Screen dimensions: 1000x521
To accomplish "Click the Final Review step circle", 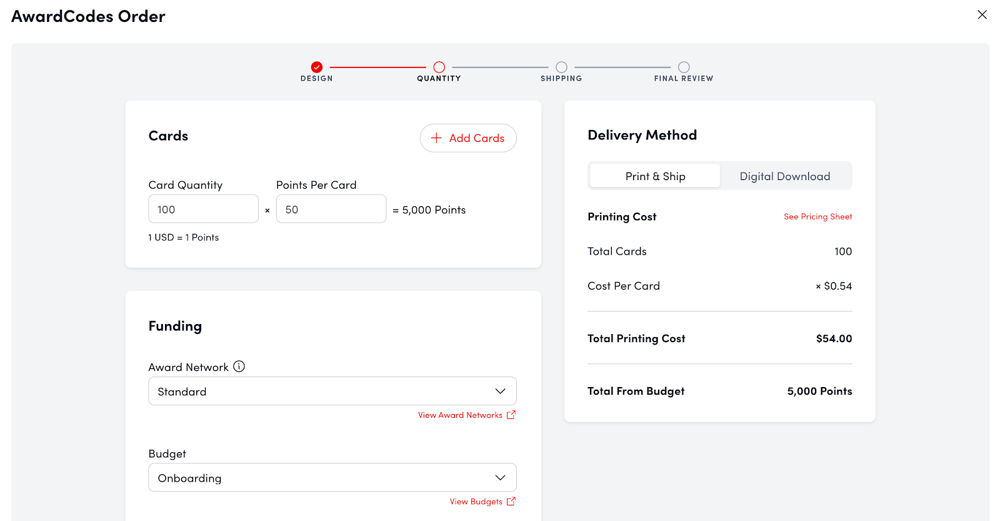I will tap(684, 67).
